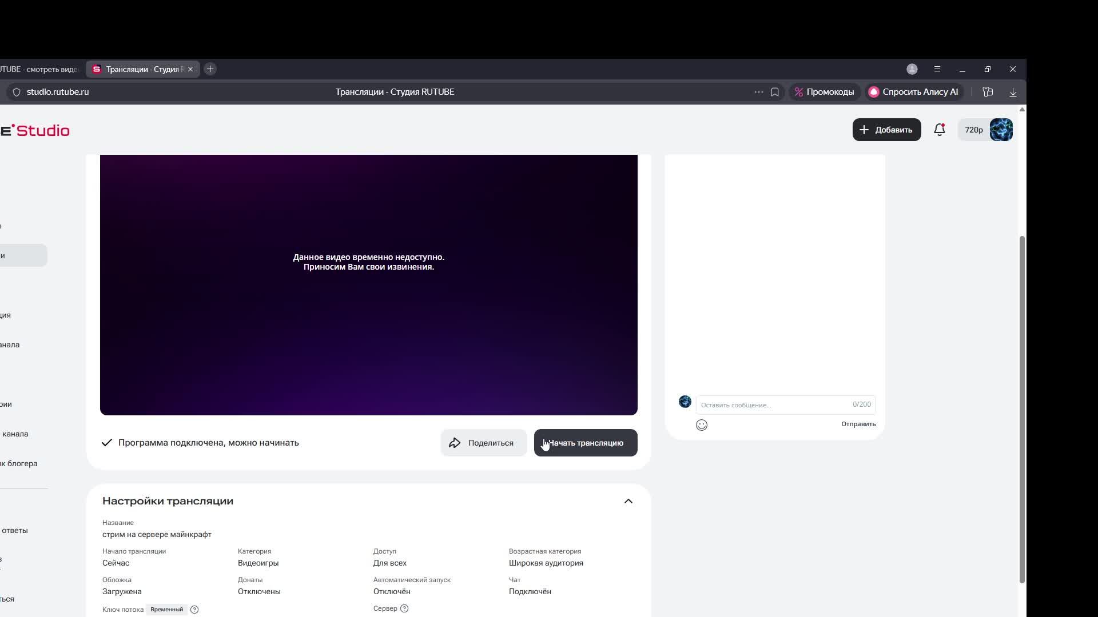
Task: Click the Поделиться button
Action: [x=483, y=443]
